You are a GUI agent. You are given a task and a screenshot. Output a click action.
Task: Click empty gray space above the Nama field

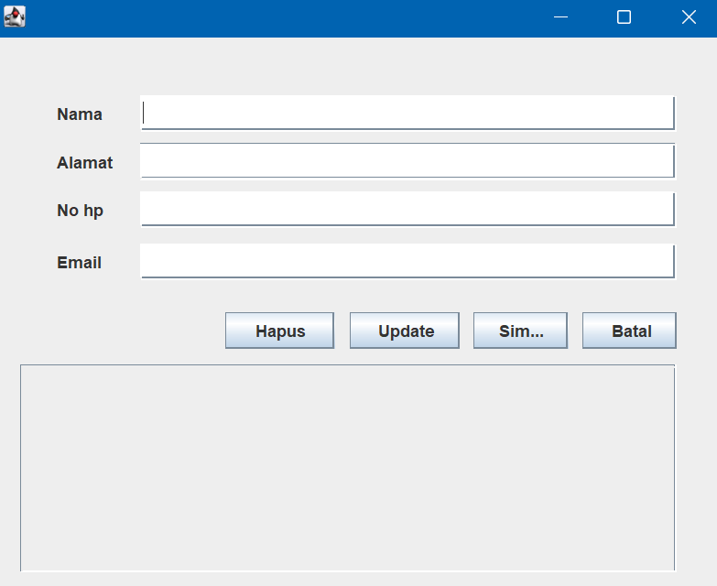366,66
